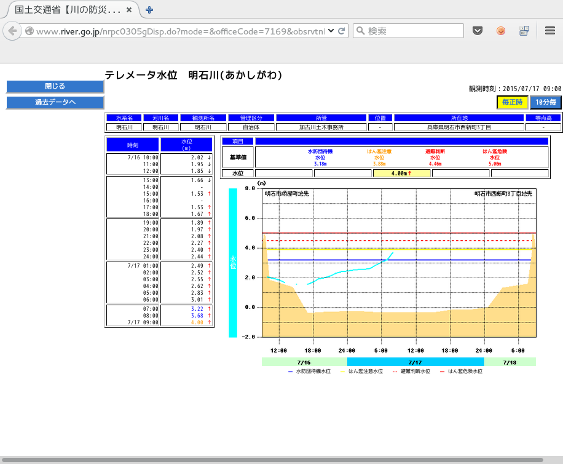The height and width of the screenshot is (464, 563).
Task: Click the 3.01 level value
Action: (197, 300)
